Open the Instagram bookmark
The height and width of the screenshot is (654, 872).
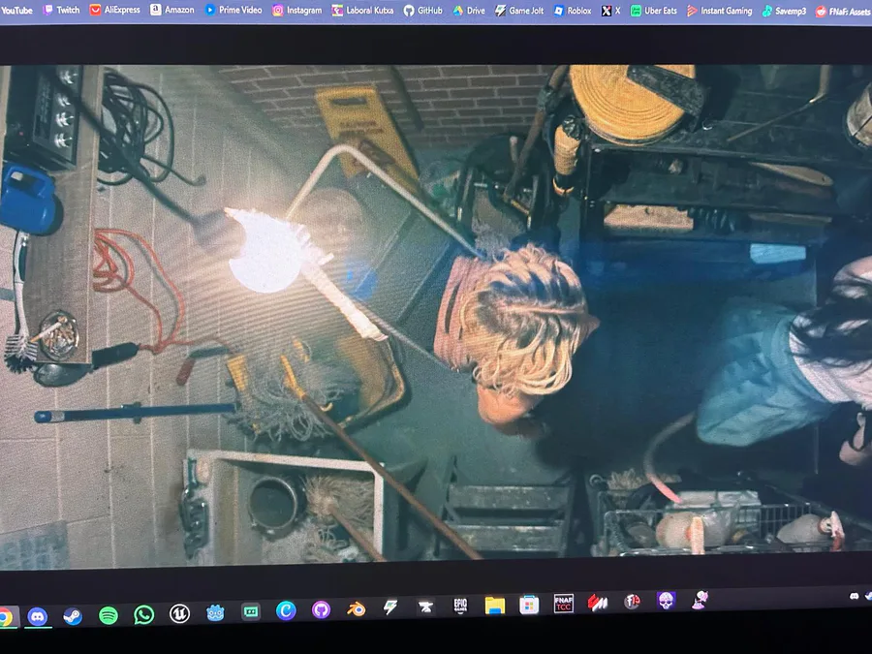pos(297,10)
